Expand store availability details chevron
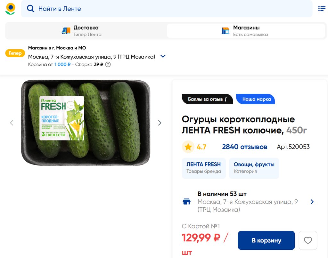This screenshot has width=328, height=258. coord(312,202)
